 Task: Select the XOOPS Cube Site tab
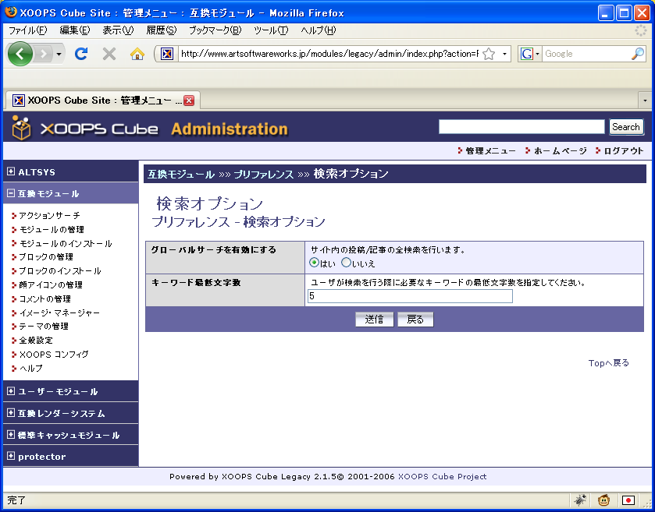(102, 101)
